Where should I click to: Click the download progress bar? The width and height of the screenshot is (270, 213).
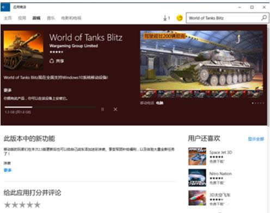pos(50,107)
